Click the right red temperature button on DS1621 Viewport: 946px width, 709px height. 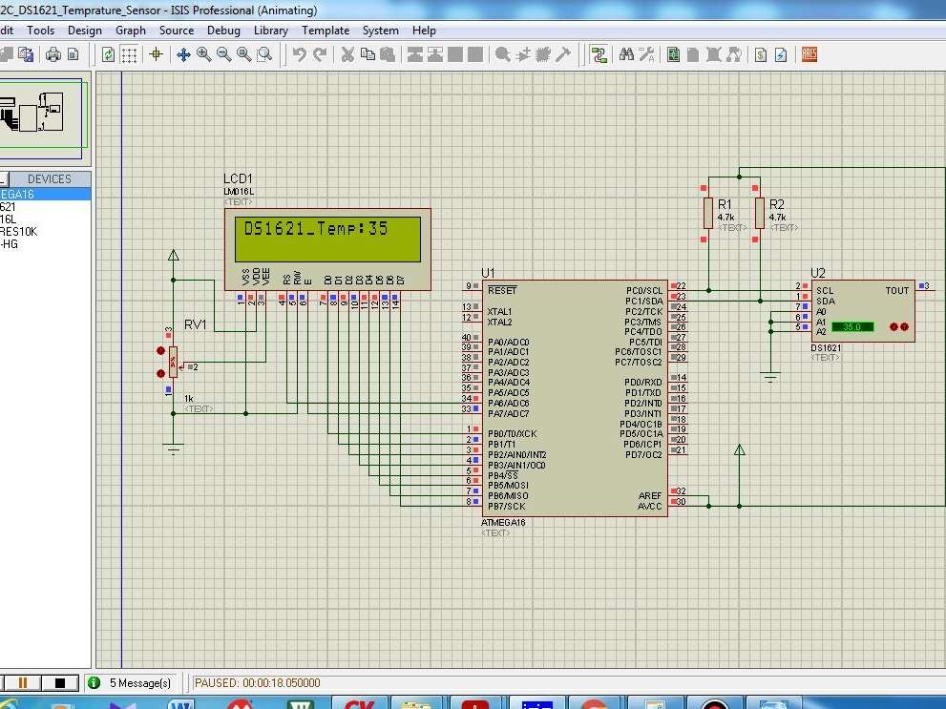tap(904, 326)
